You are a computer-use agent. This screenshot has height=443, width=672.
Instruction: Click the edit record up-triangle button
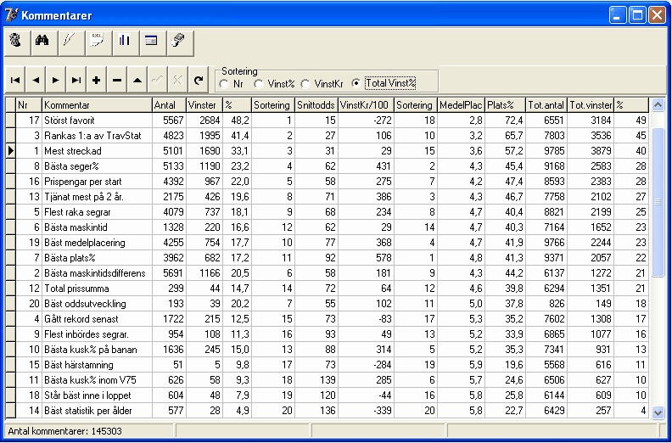click(x=137, y=79)
